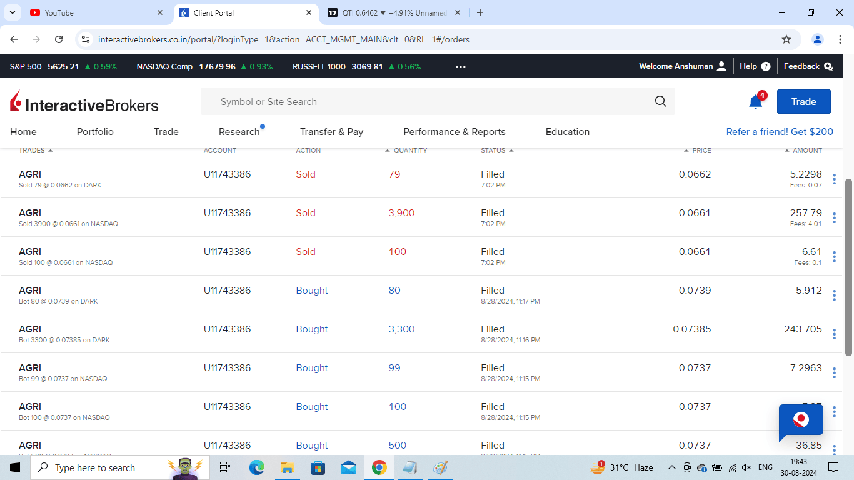Open File Explorer from the taskbar
This screenshot has width=854, height=480.
[287, 467]
